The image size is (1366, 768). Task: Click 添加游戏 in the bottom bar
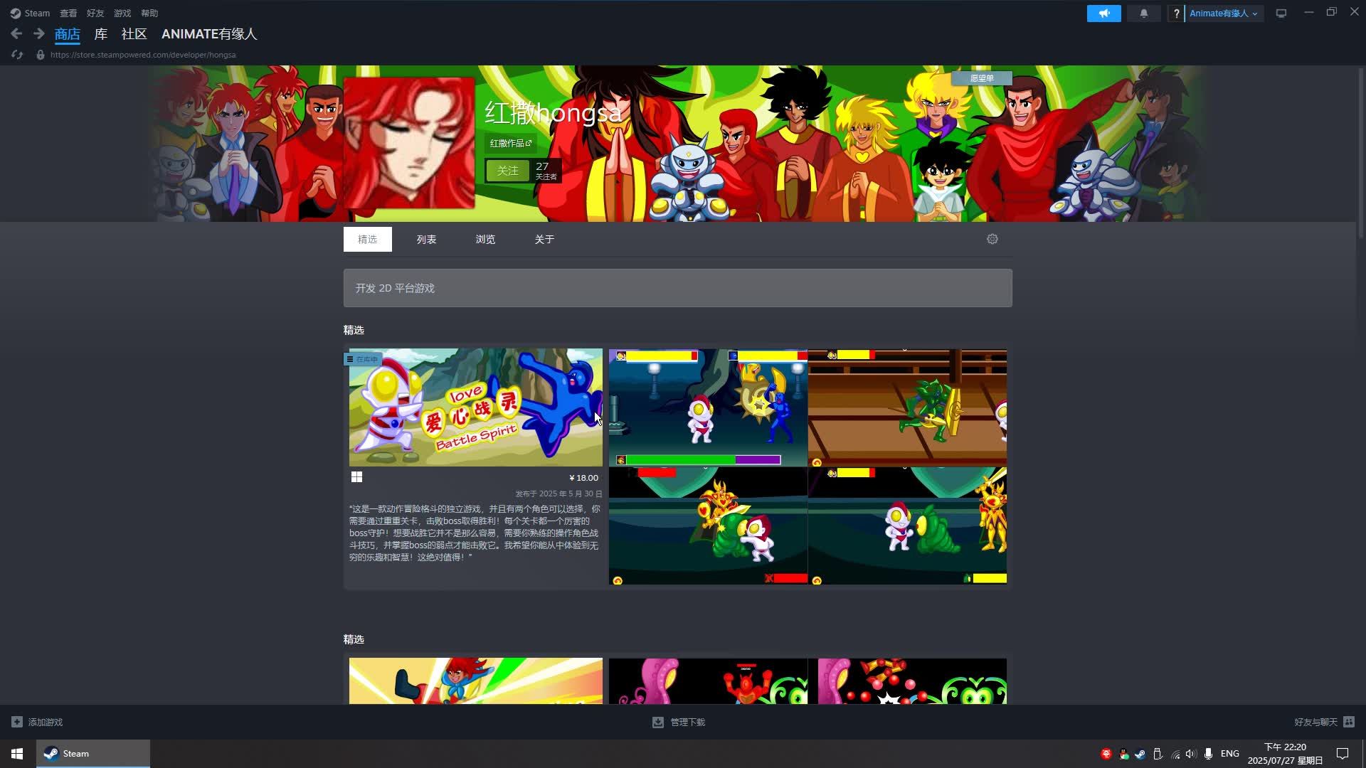(x=46, y=722)
